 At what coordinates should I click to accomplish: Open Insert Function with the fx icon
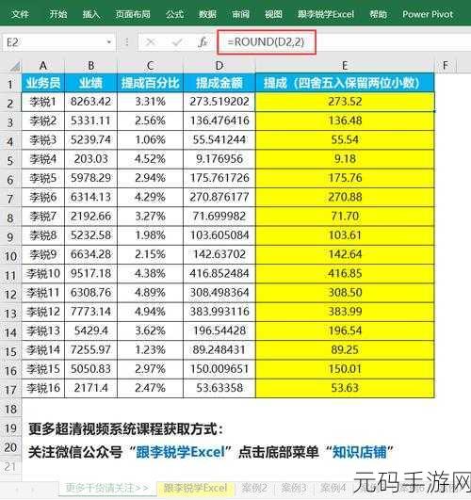point(203,42)
